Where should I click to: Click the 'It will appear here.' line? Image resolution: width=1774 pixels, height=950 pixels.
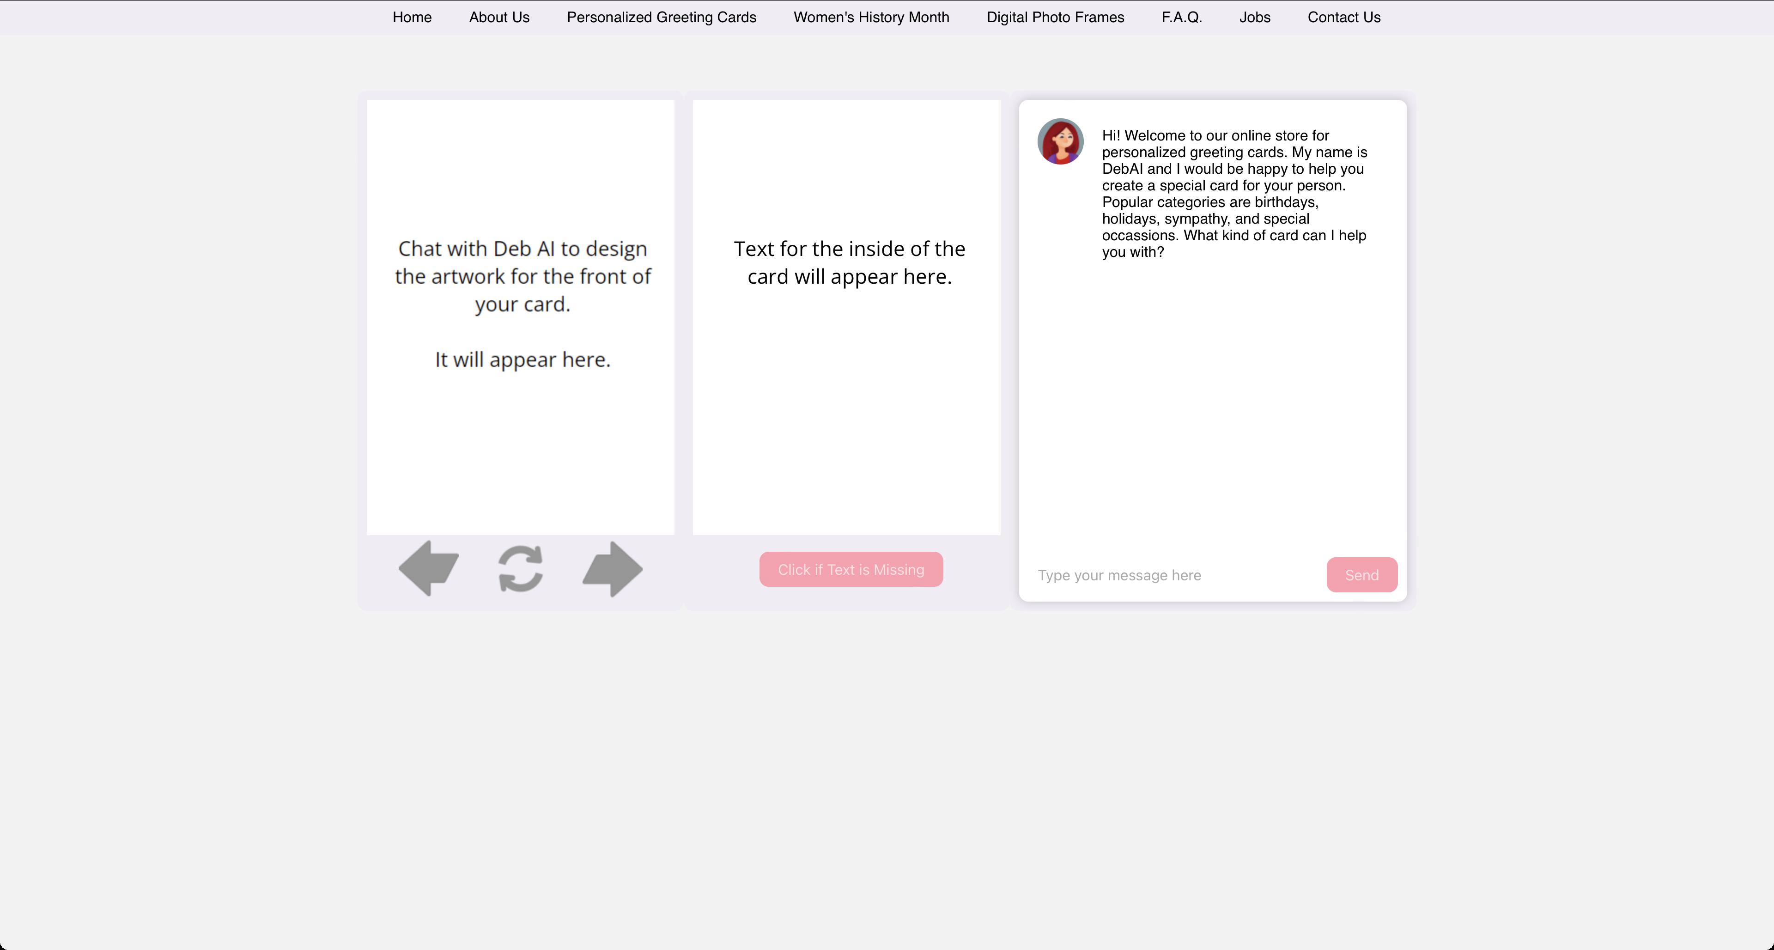522,359
